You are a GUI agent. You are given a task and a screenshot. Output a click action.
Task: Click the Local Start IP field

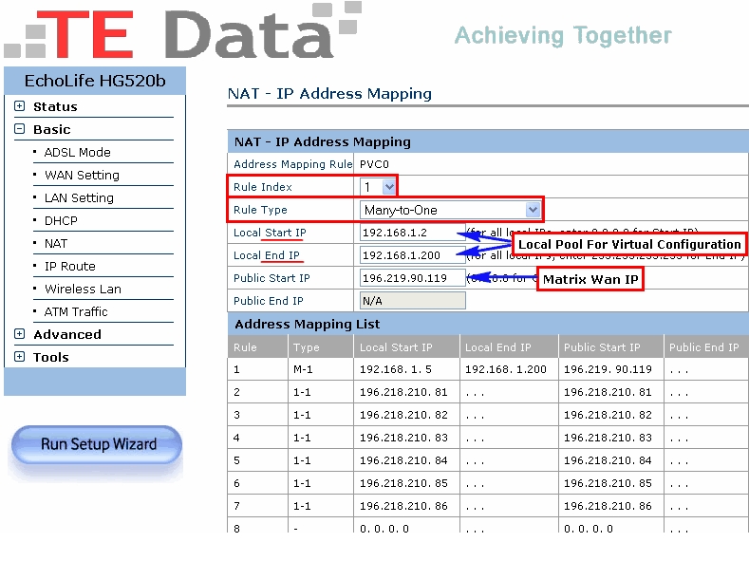pos(412,233)
